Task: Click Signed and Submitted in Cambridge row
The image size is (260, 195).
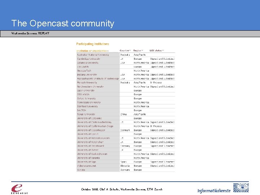Action: (162, 59)
